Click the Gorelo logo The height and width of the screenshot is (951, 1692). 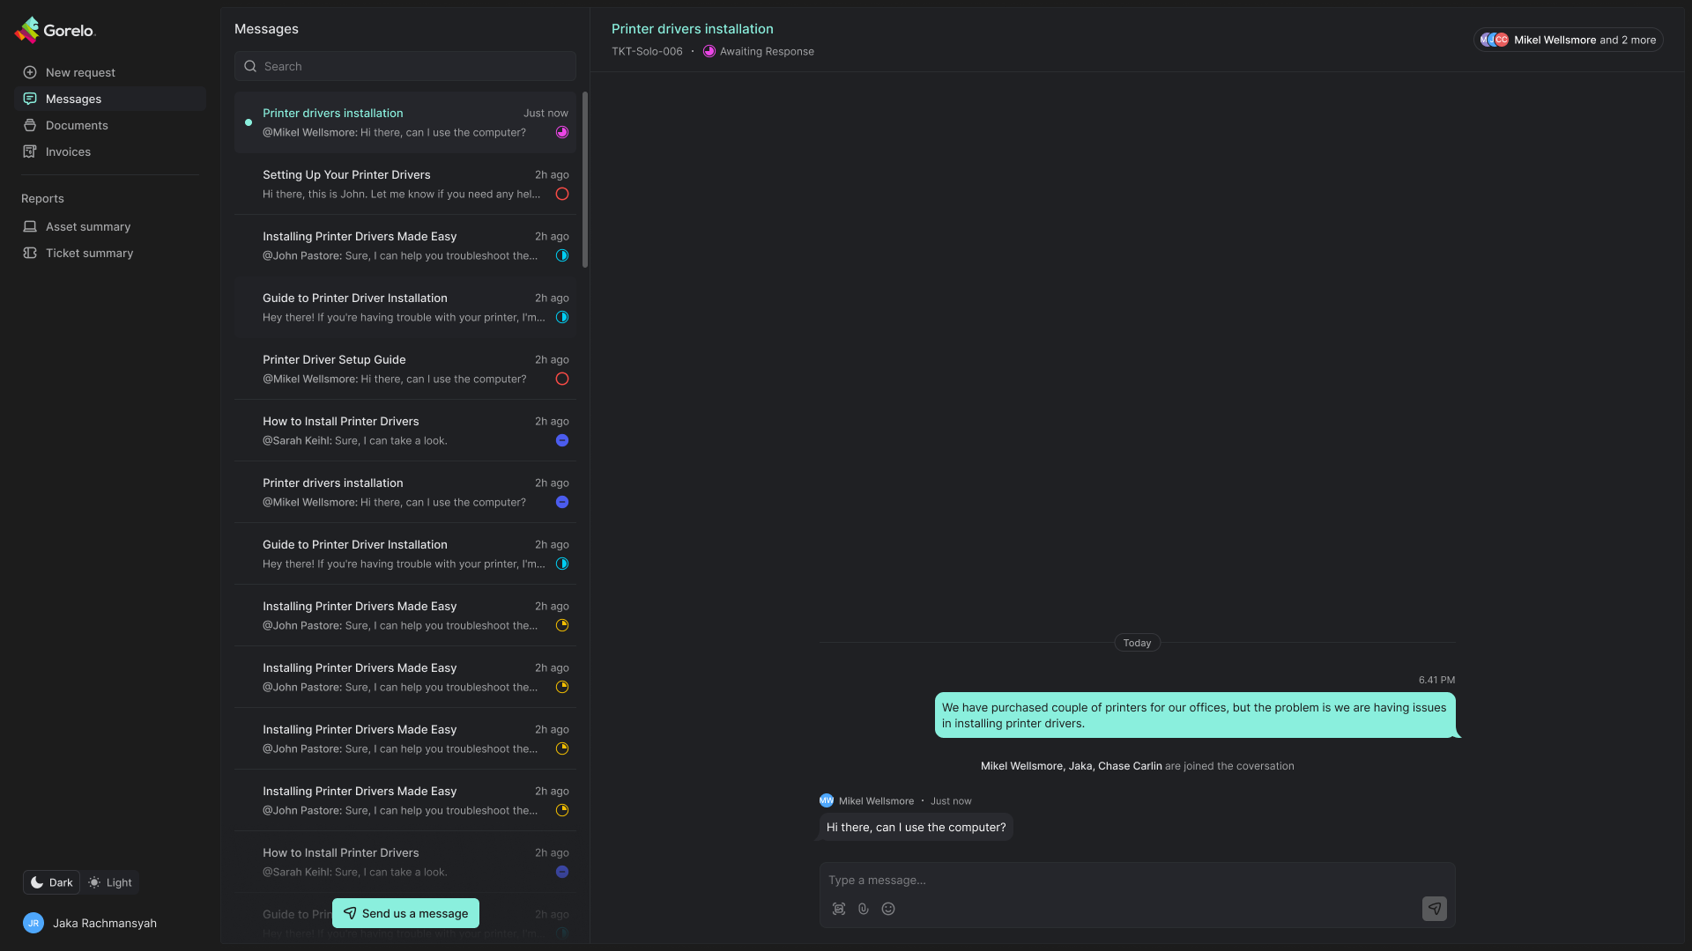click(x=55, y=30)
